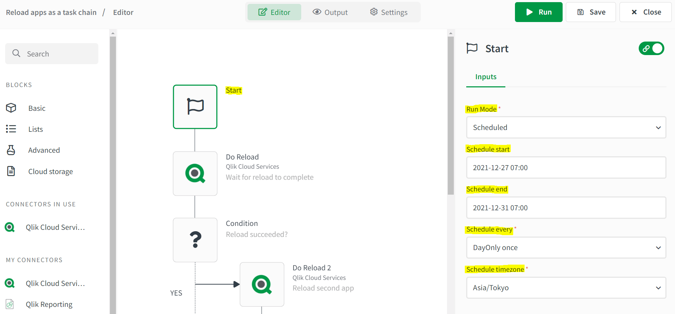Open the Inputs tab
Screen dimensions: 675x314
click(x=485, y=77)
